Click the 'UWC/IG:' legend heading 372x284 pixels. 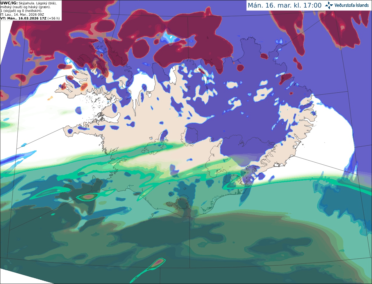tap(9, 3)
